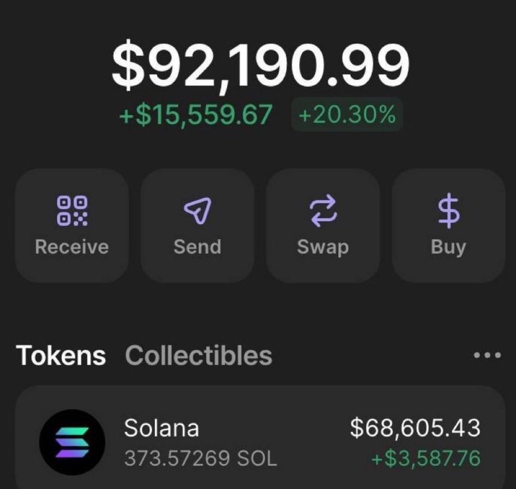Click the Receive button label
The height and width of the screenshot is (489, 516).
pos(72,247)
